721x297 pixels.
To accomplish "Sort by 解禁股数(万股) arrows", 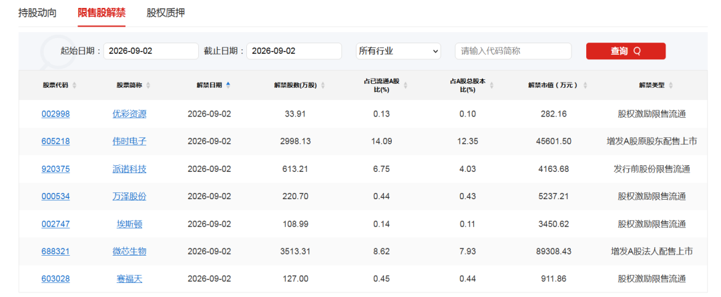I will coord(323,85).
